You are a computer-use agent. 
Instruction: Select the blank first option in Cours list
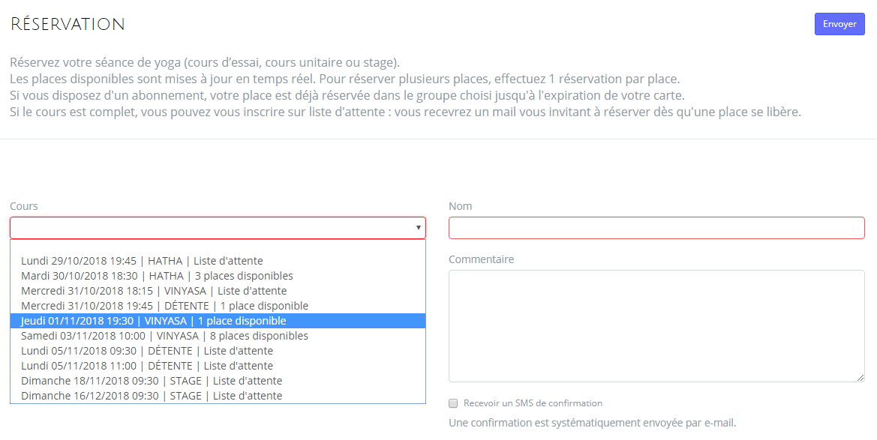point(218,247)
